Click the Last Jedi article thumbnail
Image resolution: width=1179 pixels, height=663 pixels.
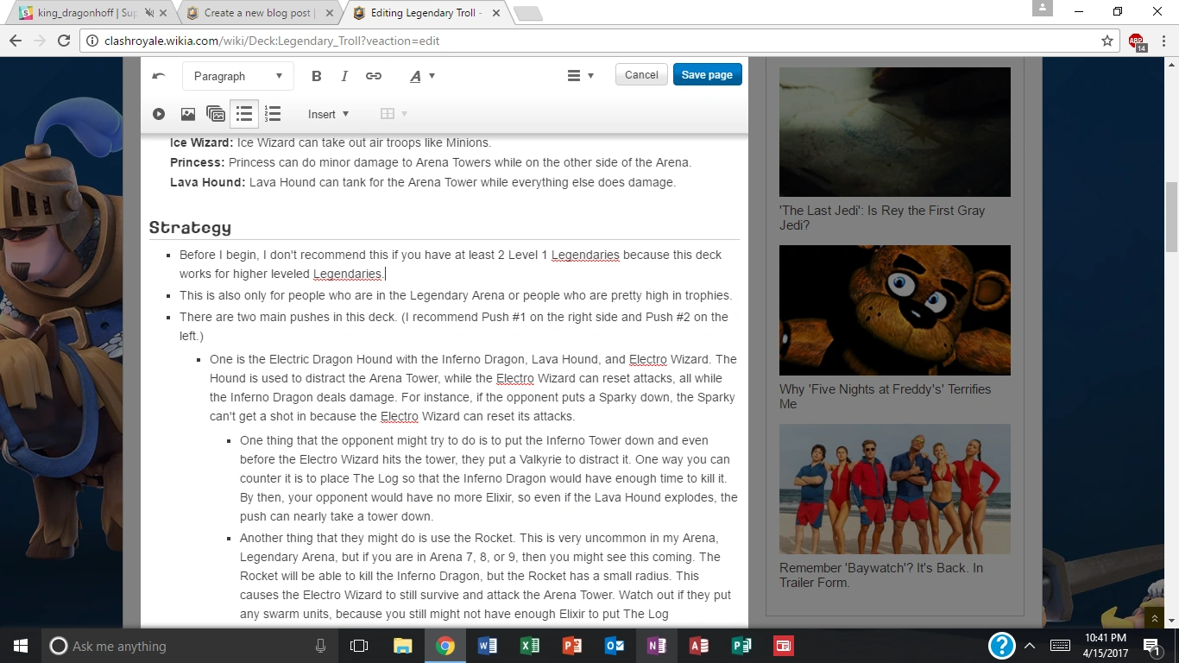pos(895,132)
